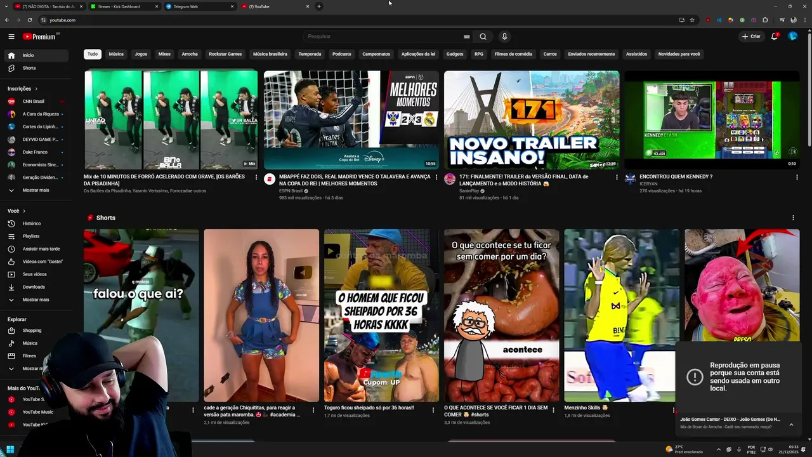Open the 'falou o que ai?' short

click(141, 315)
